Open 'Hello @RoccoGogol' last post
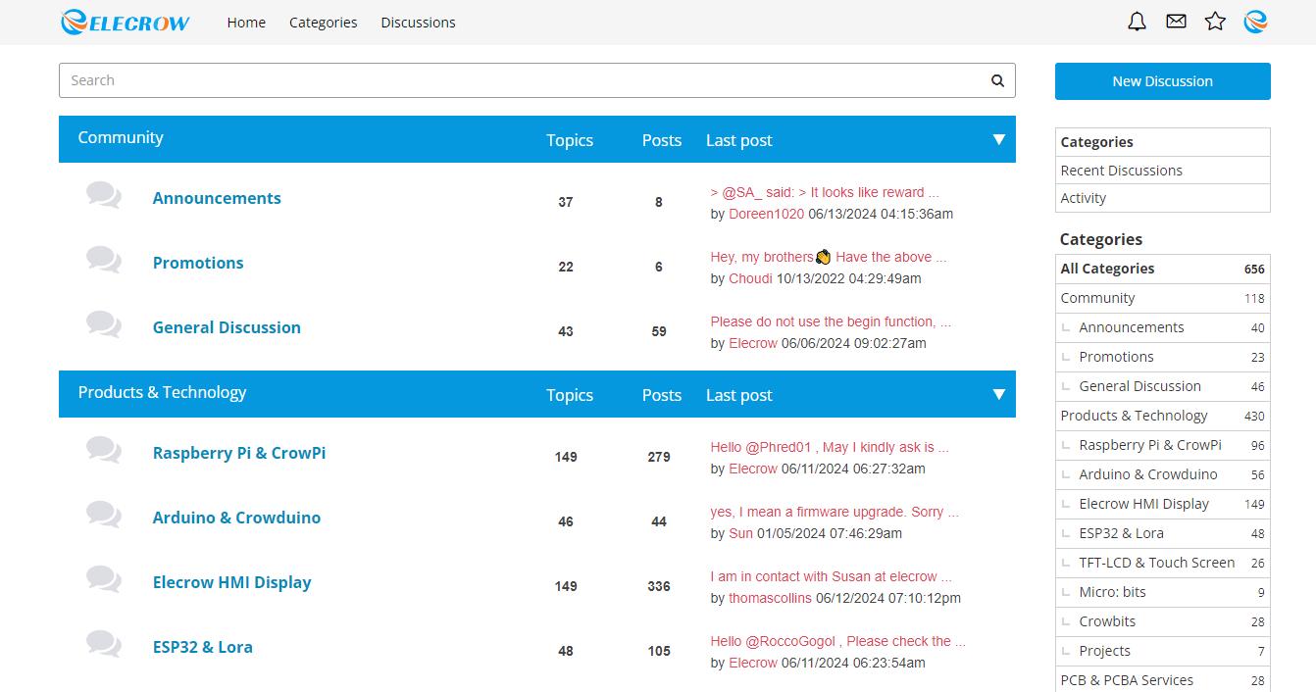1316x692 pixels. coord(837,641)
